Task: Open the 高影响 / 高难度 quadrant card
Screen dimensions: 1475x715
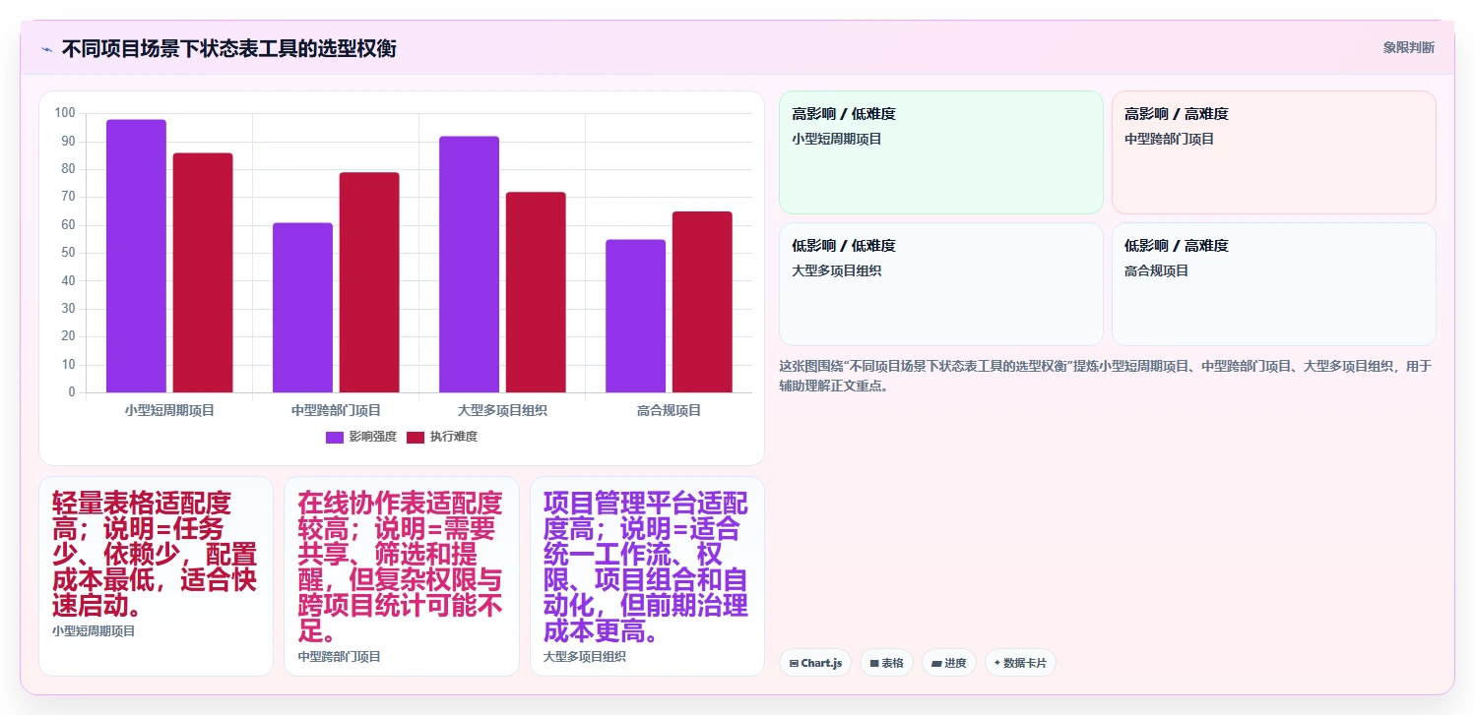Action: coord(1274,152)
